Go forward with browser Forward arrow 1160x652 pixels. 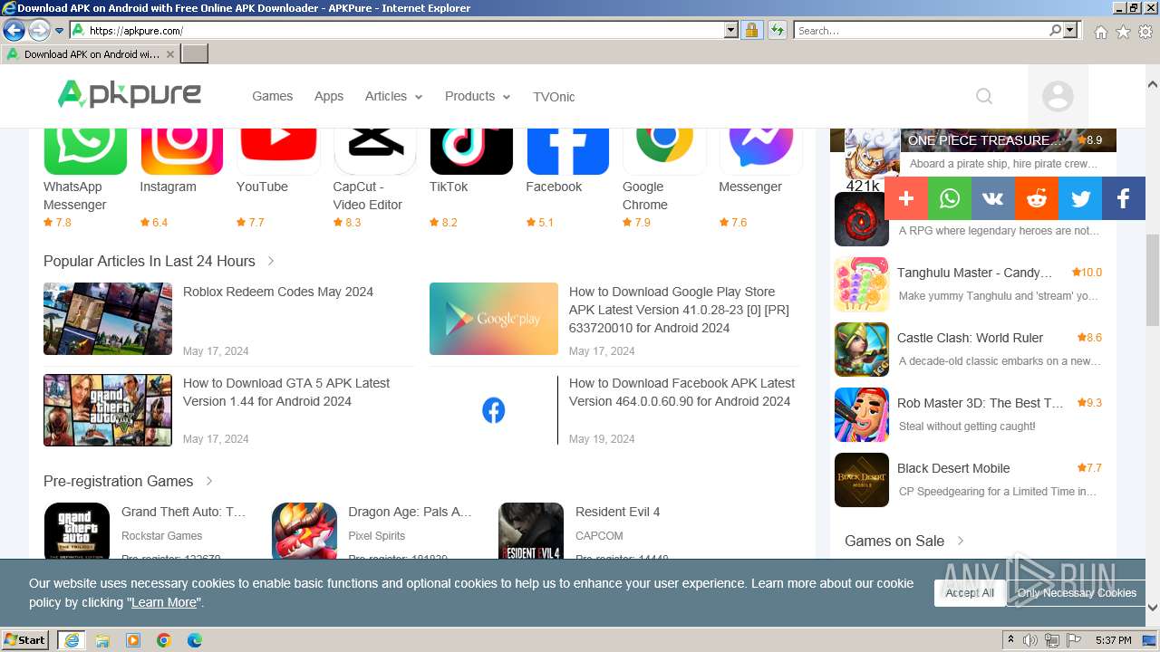click(39, 30)
